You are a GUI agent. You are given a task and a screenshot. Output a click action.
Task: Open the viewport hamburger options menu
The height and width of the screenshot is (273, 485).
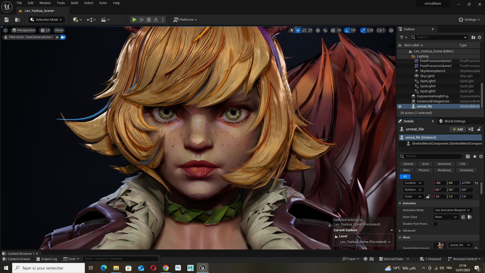pyautogui.click(x=5, y=30)
